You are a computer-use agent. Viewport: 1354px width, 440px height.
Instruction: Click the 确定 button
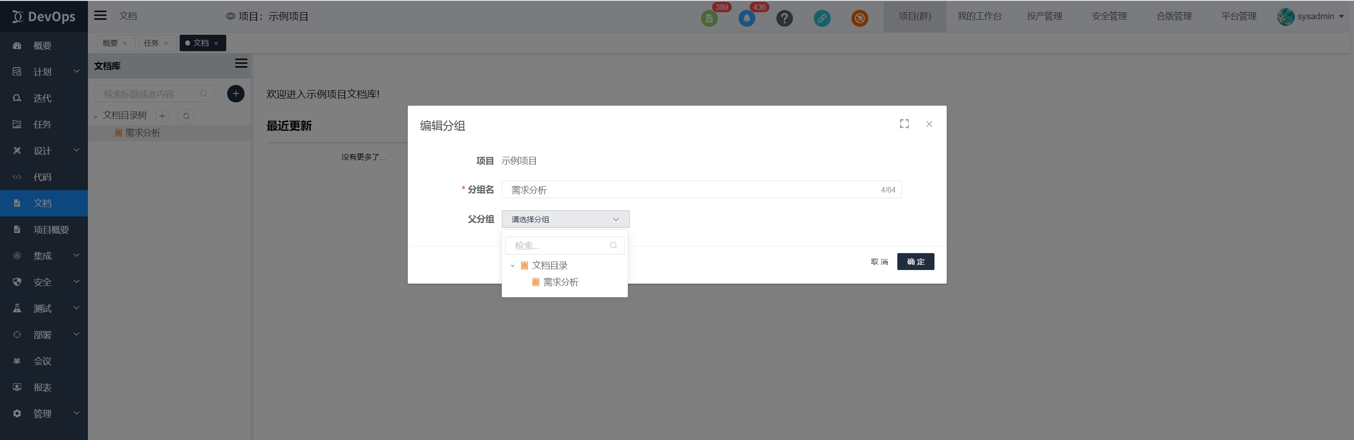coord(915,262)
